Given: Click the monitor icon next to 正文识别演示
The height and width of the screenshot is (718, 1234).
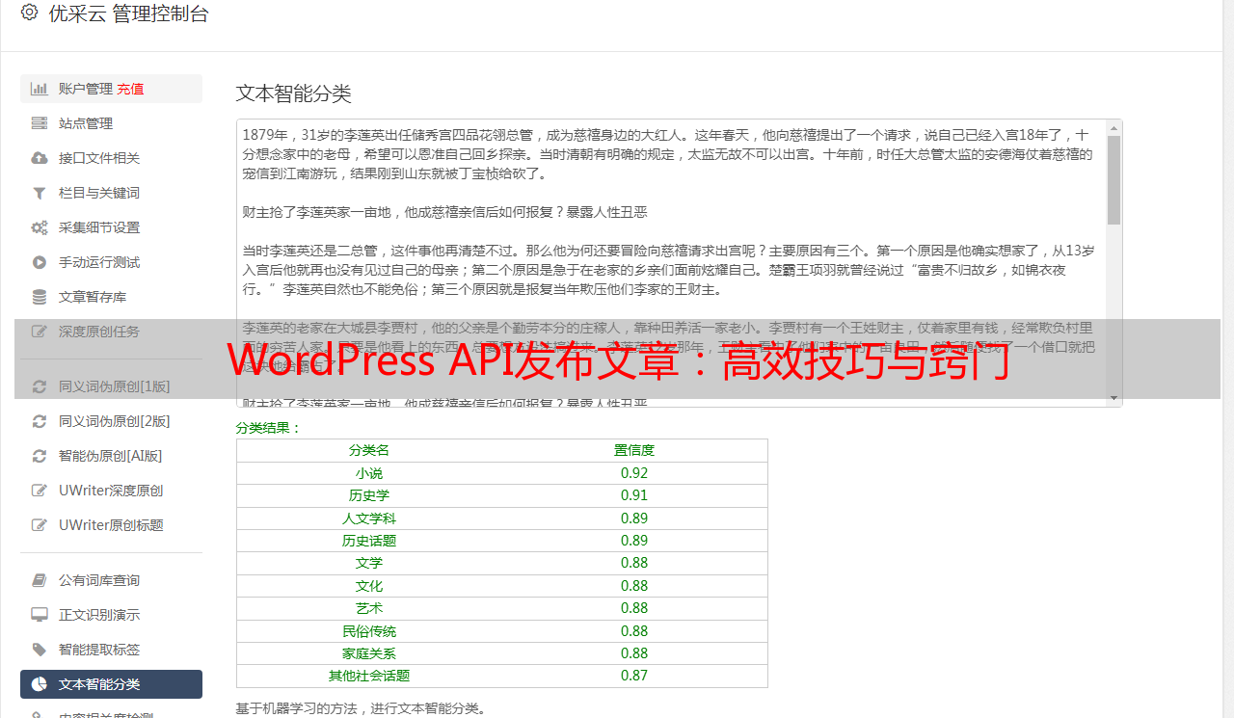Looking at the screenshot, I should tap(40, 615).
